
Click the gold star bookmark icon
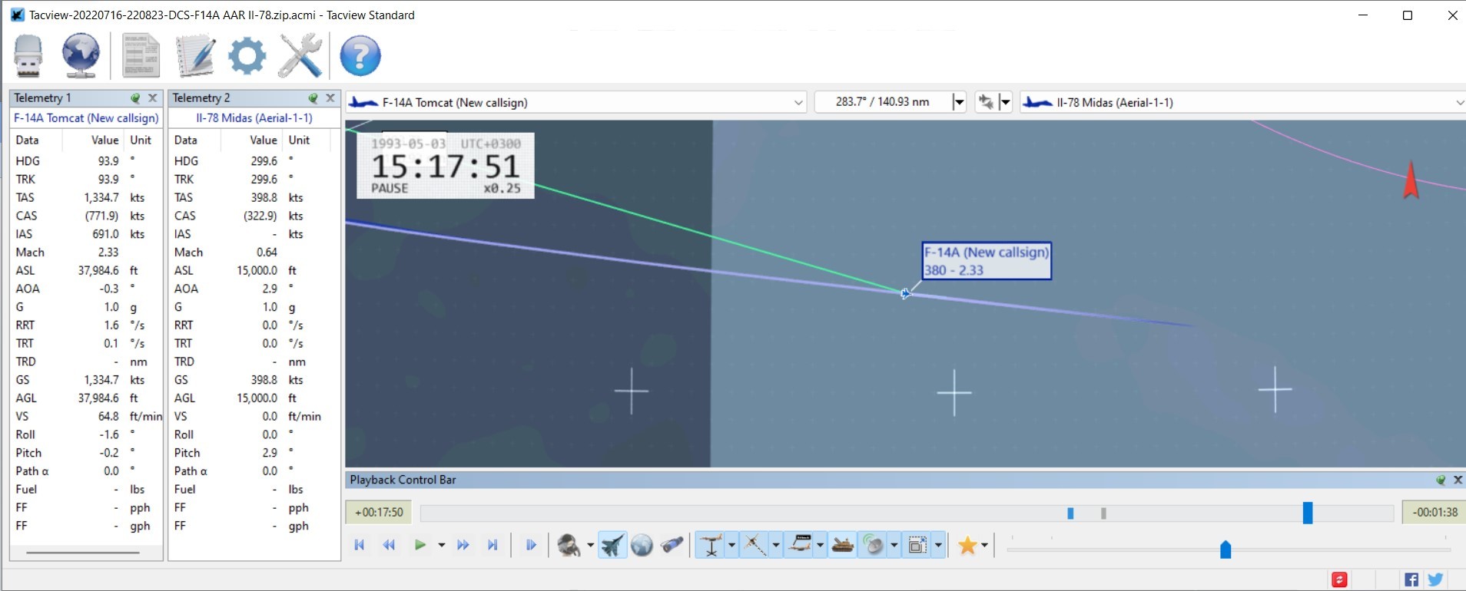coord(967,545)
